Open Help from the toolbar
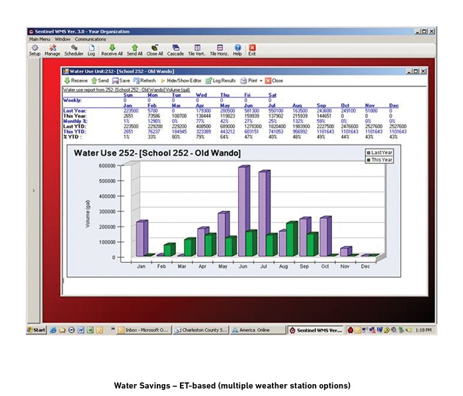Screen dimensions: 463x396 point(237,50)
